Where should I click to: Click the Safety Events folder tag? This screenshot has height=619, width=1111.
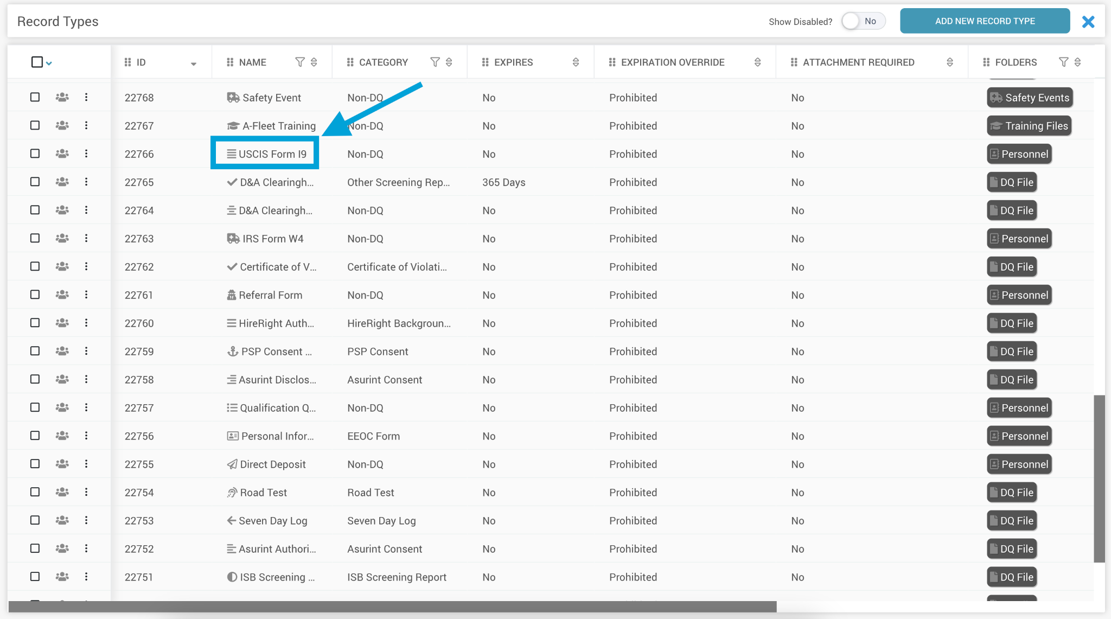tap(1030, 98)
